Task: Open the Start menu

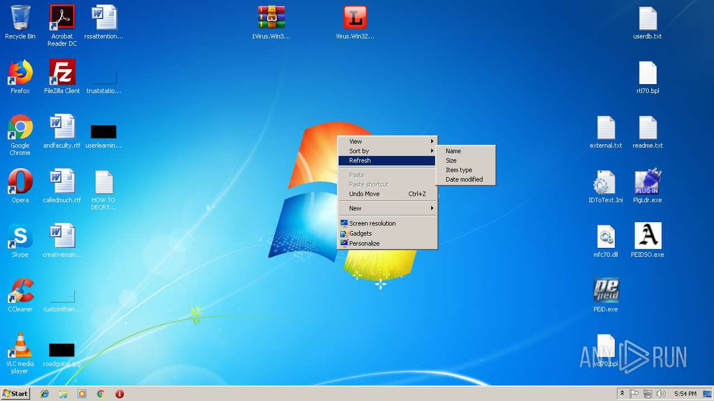Action: click(x=16, y=394)
